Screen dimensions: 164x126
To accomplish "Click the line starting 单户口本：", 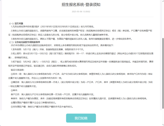I will [52, 94].
